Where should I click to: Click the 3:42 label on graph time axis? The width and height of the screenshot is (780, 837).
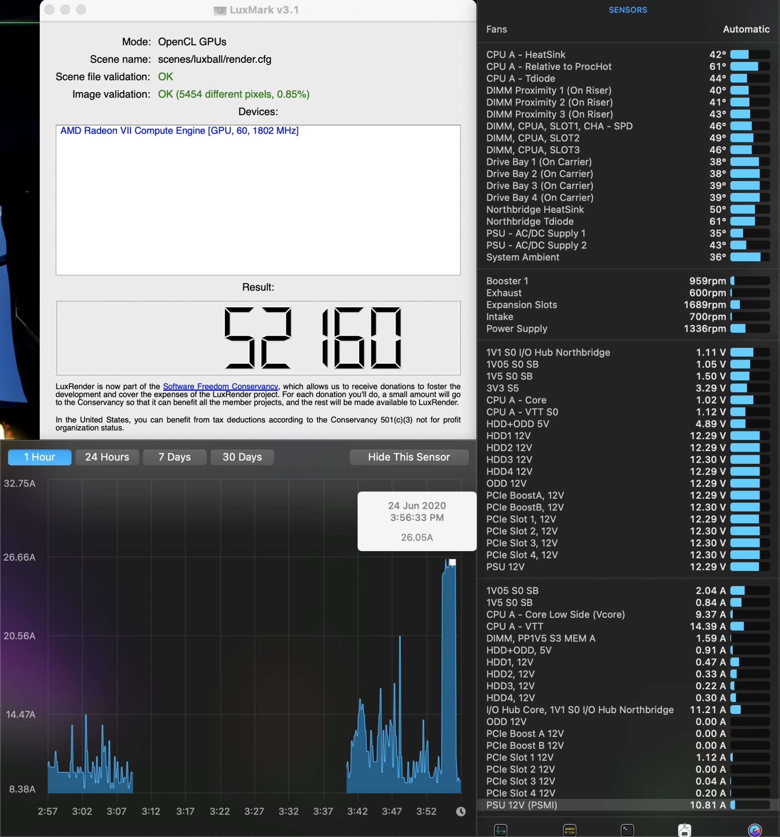tap(357, 811)
